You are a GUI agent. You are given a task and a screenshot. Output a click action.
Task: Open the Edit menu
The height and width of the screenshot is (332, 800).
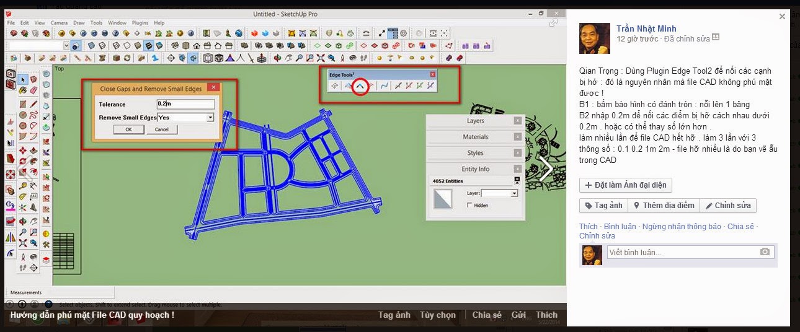point(24,23)
